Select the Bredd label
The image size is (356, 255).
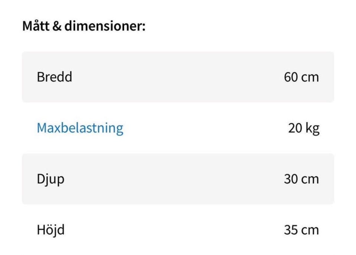(x=55, y=77)
